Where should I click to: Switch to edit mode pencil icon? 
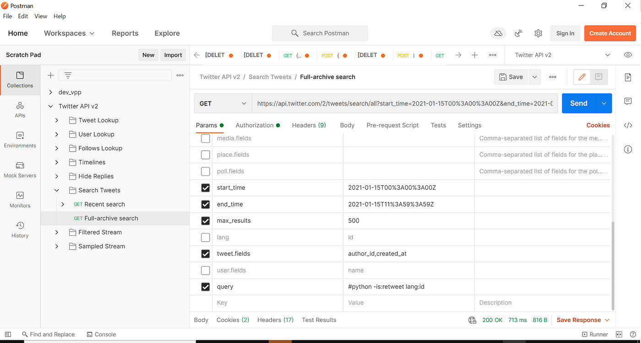[x=582, y=77]
